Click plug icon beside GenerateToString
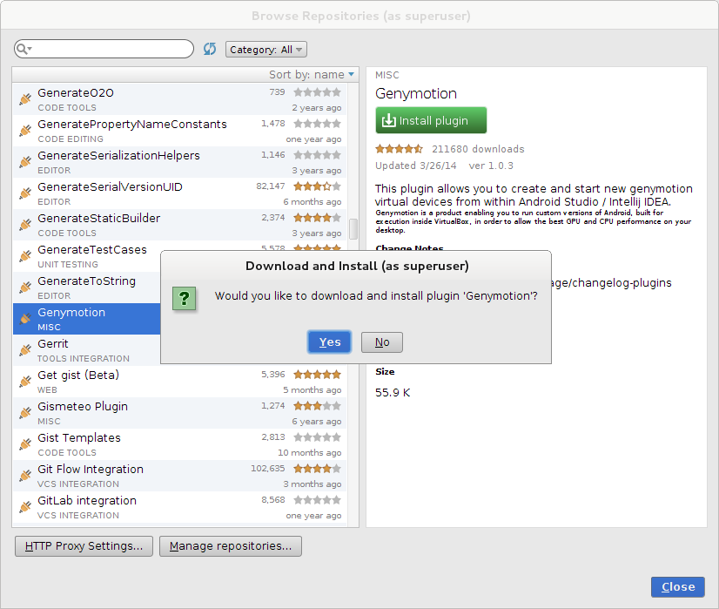 click(25, 288)
